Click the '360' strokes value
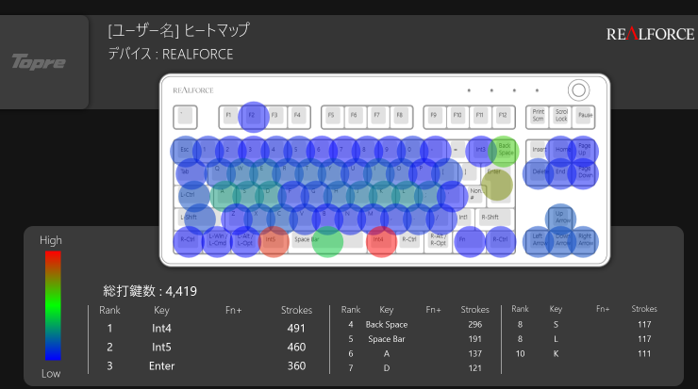 click(296, 366)
